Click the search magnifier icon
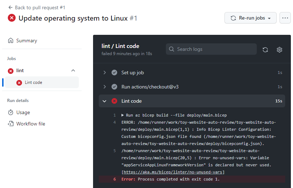This screenshot has width=293, height=188. tap(171, 49)
